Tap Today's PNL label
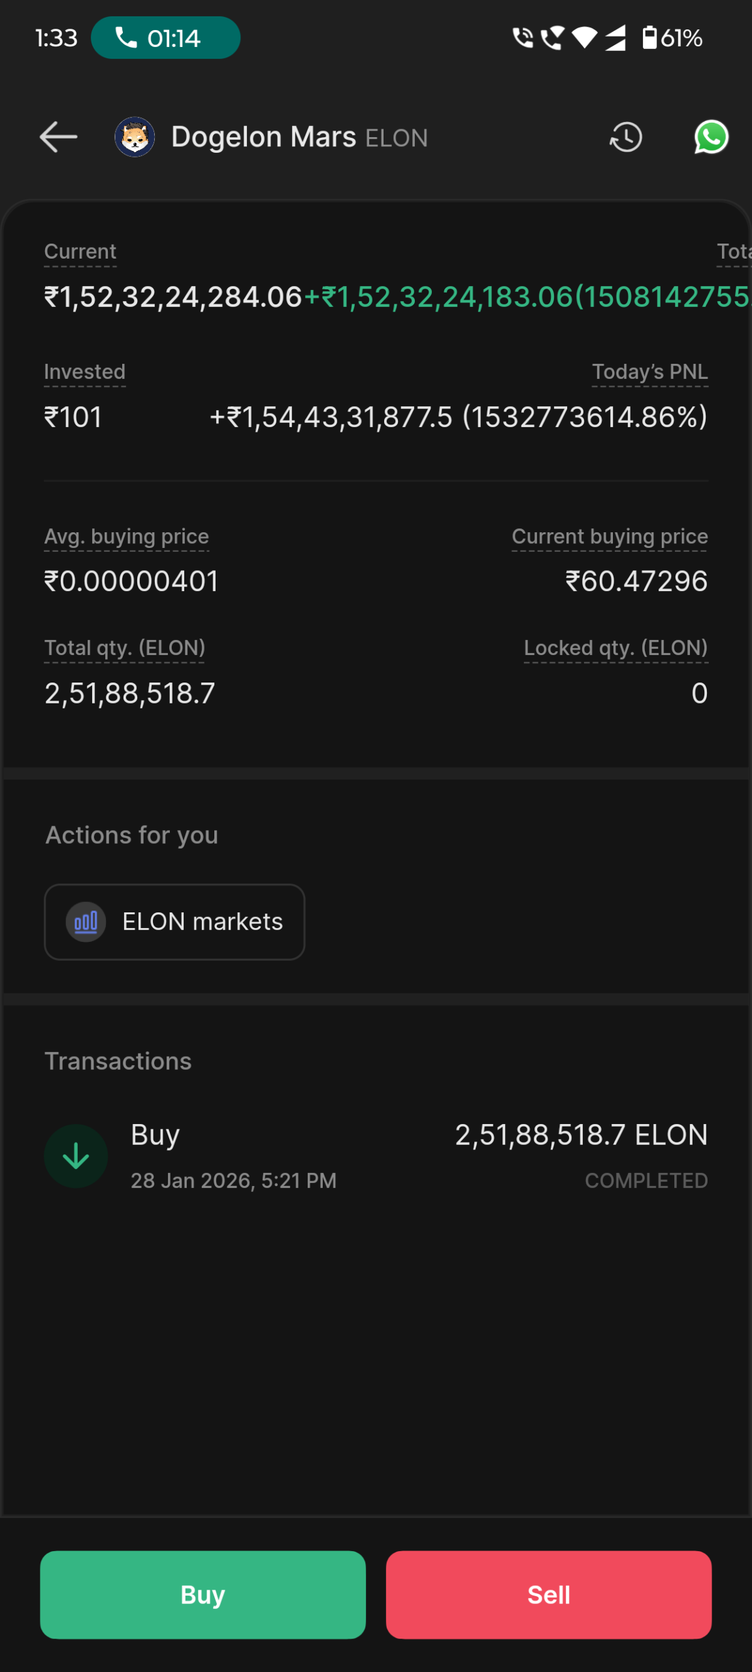Screen dimensions: 752x1672 649,372
